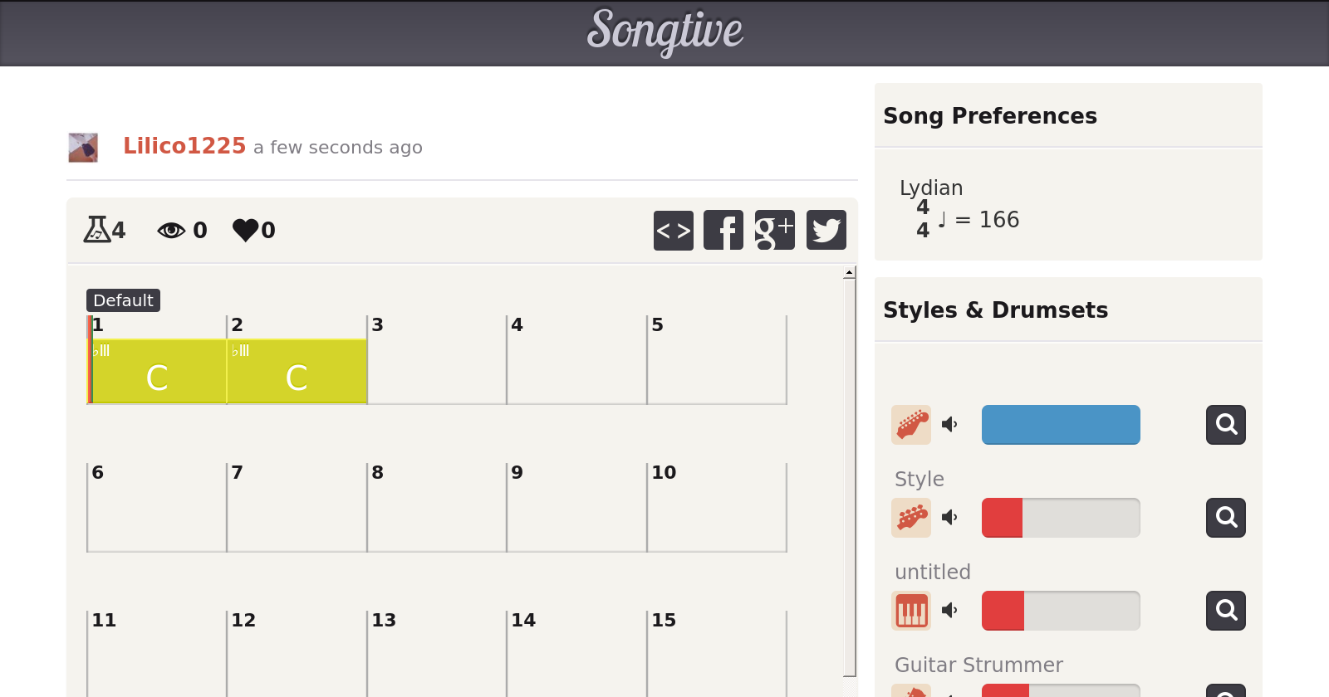Click the embed code icon

click(x=673, y=230)
